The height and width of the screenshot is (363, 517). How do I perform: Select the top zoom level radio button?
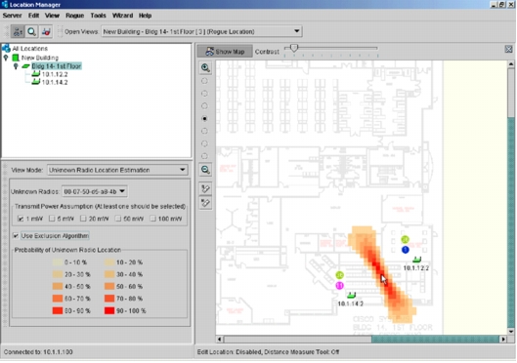[204, 81]
